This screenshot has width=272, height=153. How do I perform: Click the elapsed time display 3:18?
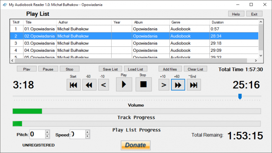pos(23,85)
